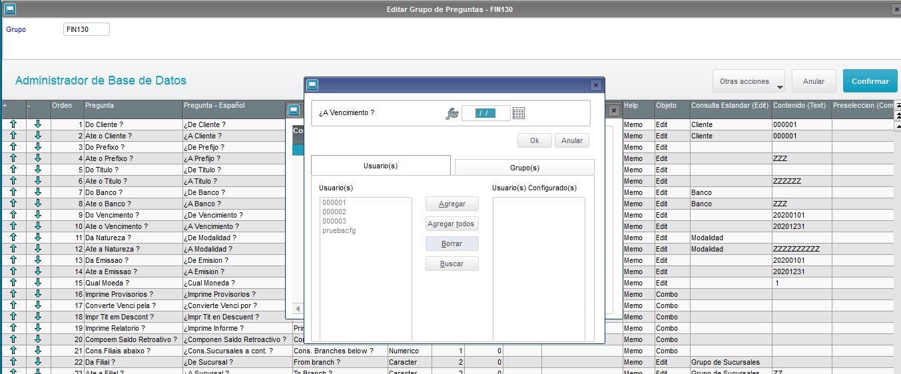Click cell 'Grupo de Sucursales' in row 22
This screenshot has width=901, height=374.
click(730, 362)
